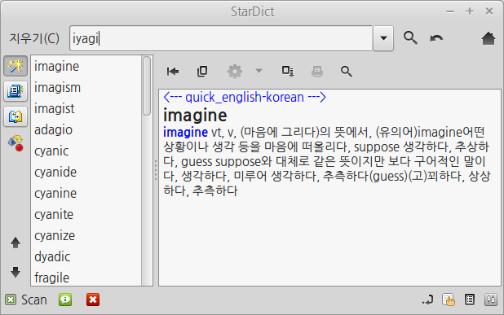The width and height of the screenshot is (504, 315).
Task: Select the fuzzy query magic wand icon
Action: click(15, 66)
